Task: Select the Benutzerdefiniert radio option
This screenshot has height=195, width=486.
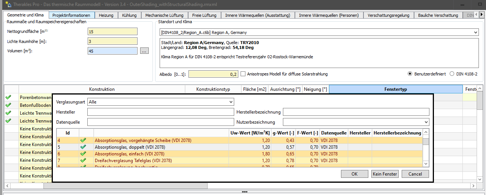Action: click(x=410, y=74)
